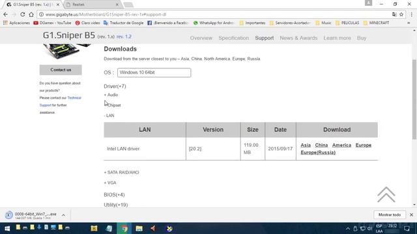
Task: Expand the Chipset driver list
Action: tap(113, 105)
